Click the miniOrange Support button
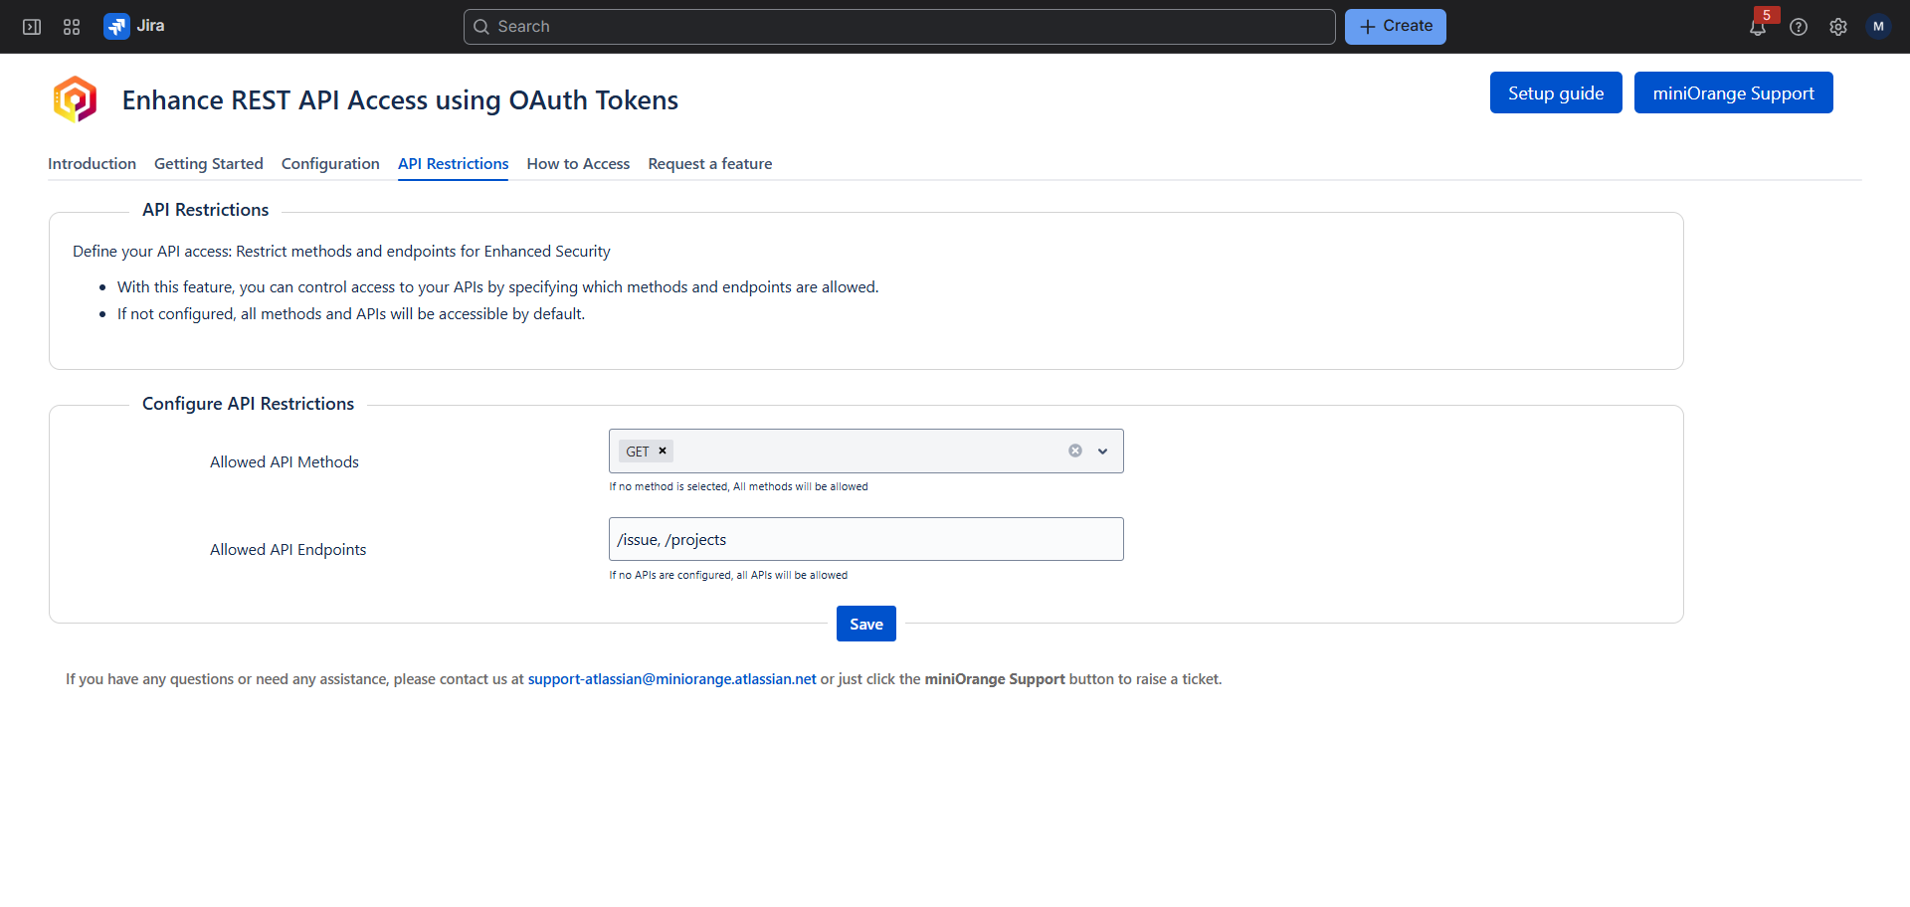Screen dimensions: 1910x907 pyautogui.click(x=1733, y=92)
